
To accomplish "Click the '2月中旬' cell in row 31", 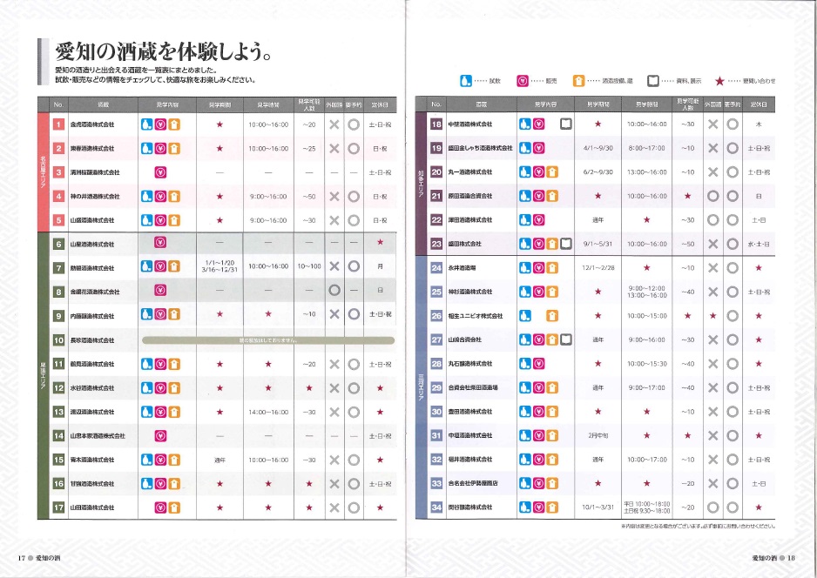I will click(598, 435).
